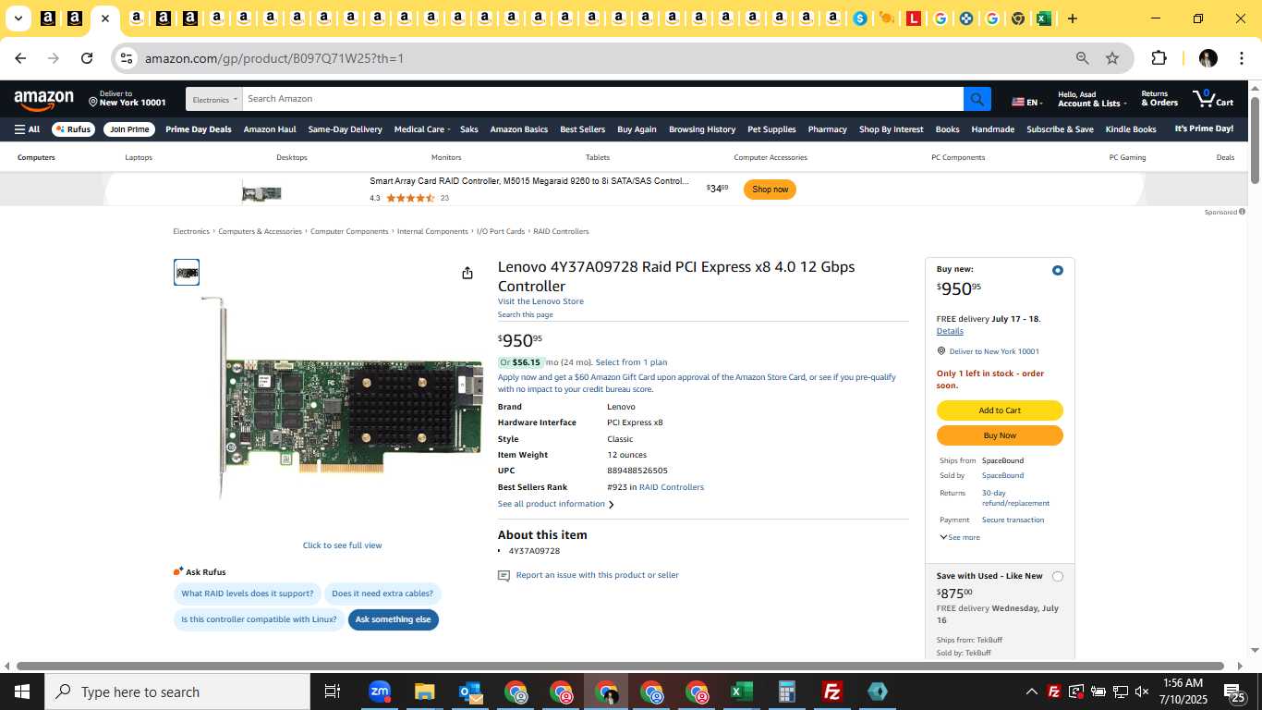
Task: Open RAID Controllers breadcrumb link
Action: tap(561, 231)
